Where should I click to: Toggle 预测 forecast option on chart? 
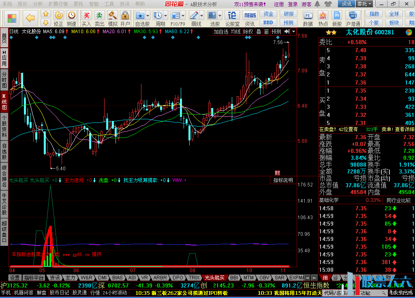click(276, 32)
